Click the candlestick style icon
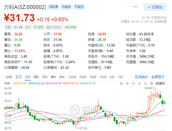This screenshot has height=131, width=172. pos(152,84)
